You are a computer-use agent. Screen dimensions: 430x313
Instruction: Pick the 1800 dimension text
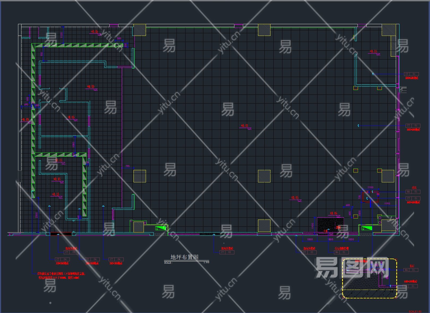coord(330,239)
